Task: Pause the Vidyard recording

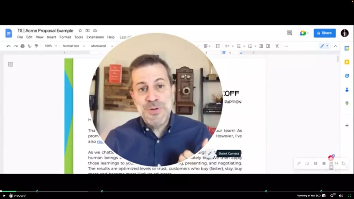Action: click(315, 163)
